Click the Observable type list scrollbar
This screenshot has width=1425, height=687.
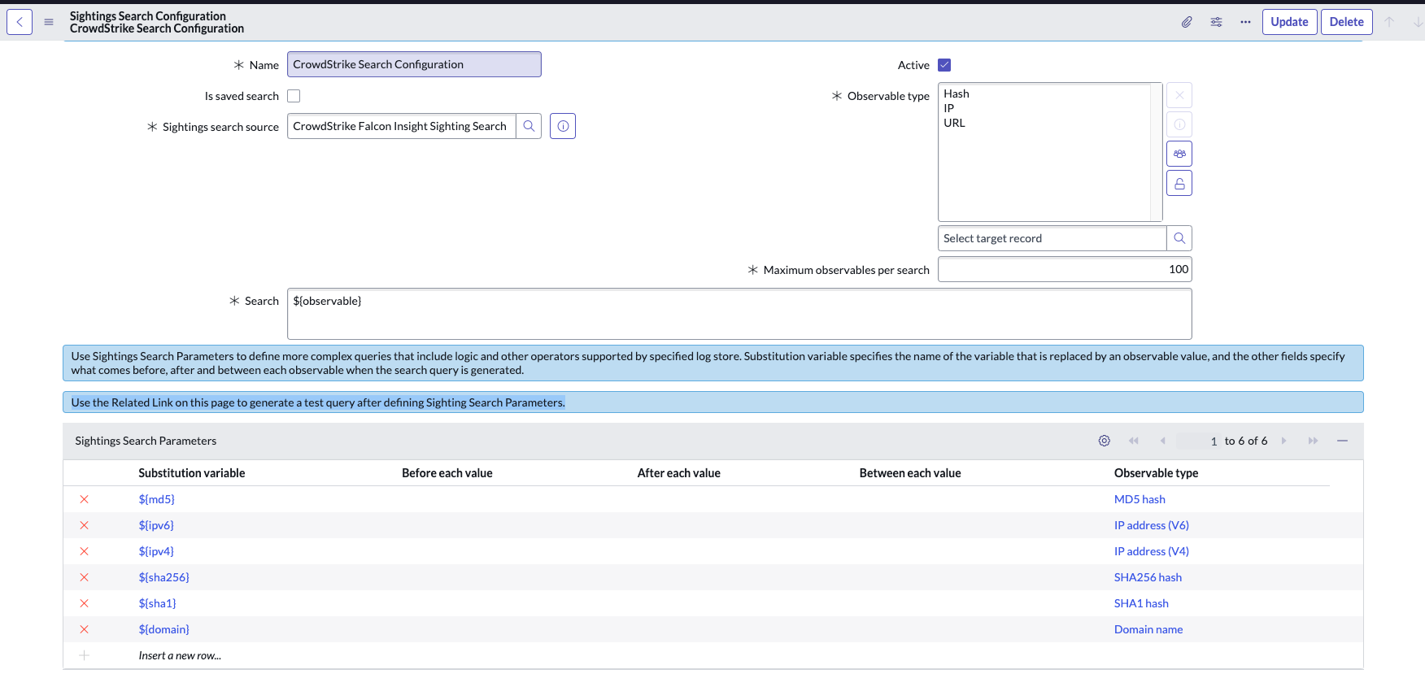(1156, 152)
